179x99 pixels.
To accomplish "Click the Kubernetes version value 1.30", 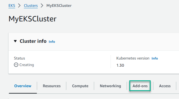I will click(x=120, y=65).
